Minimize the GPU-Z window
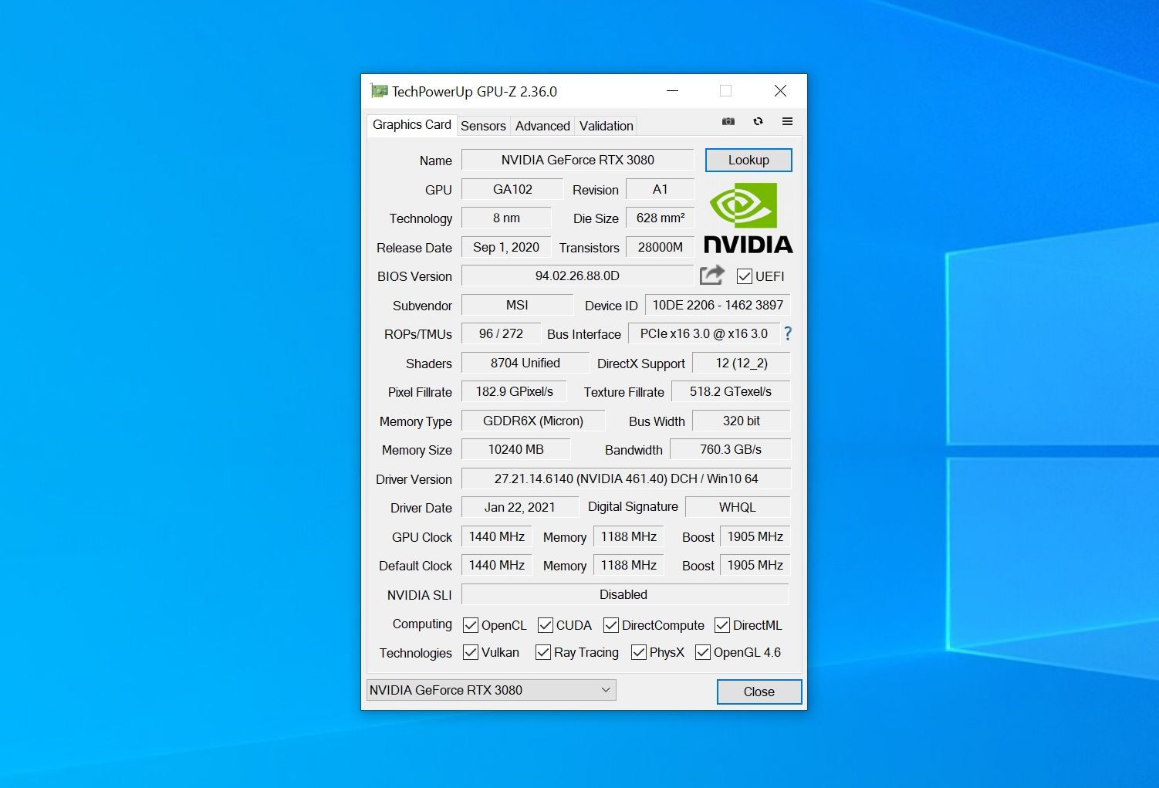 [673, 91]
